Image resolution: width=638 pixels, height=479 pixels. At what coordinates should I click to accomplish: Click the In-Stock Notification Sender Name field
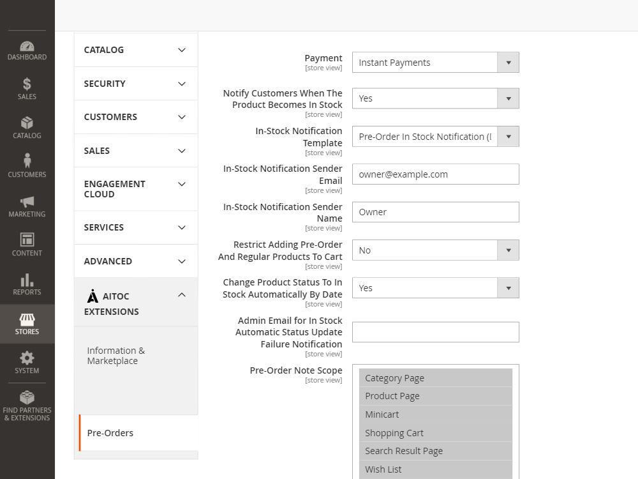[x=435, y=212]
